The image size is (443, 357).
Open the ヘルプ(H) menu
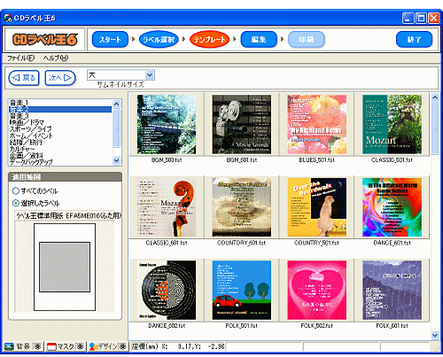coord(56,58)
